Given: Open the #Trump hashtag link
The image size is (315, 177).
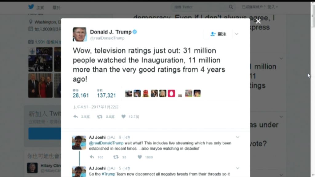Looking at the screenshot, I should (108, 174).
